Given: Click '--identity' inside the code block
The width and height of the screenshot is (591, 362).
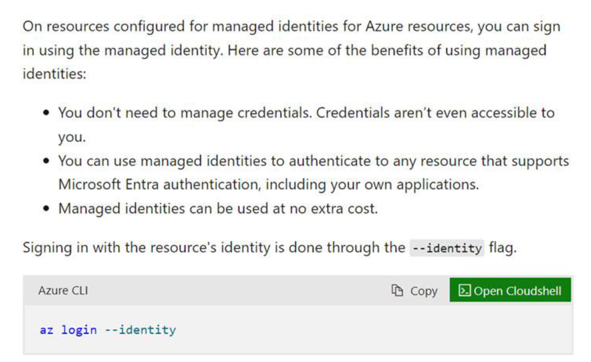Looking at the screenshot, I should pos(140,330).
